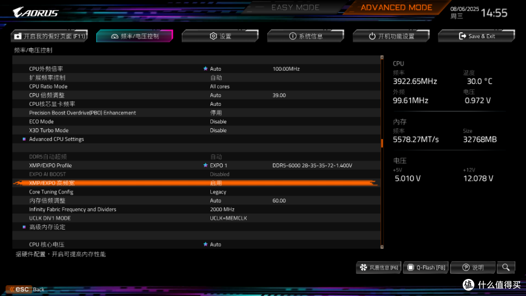The image size is (526, 296).
Task: Select the 扩展频率控制 row label
Action: point(47,78)
